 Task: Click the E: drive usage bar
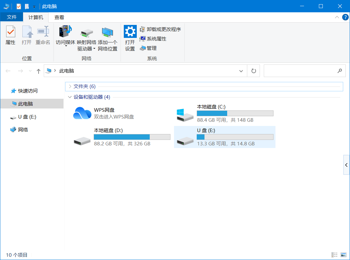(x=235, y=137)
